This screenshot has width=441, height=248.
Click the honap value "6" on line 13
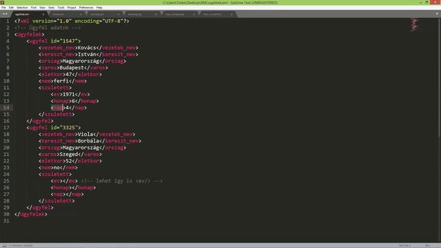click(x=73, y=101)
